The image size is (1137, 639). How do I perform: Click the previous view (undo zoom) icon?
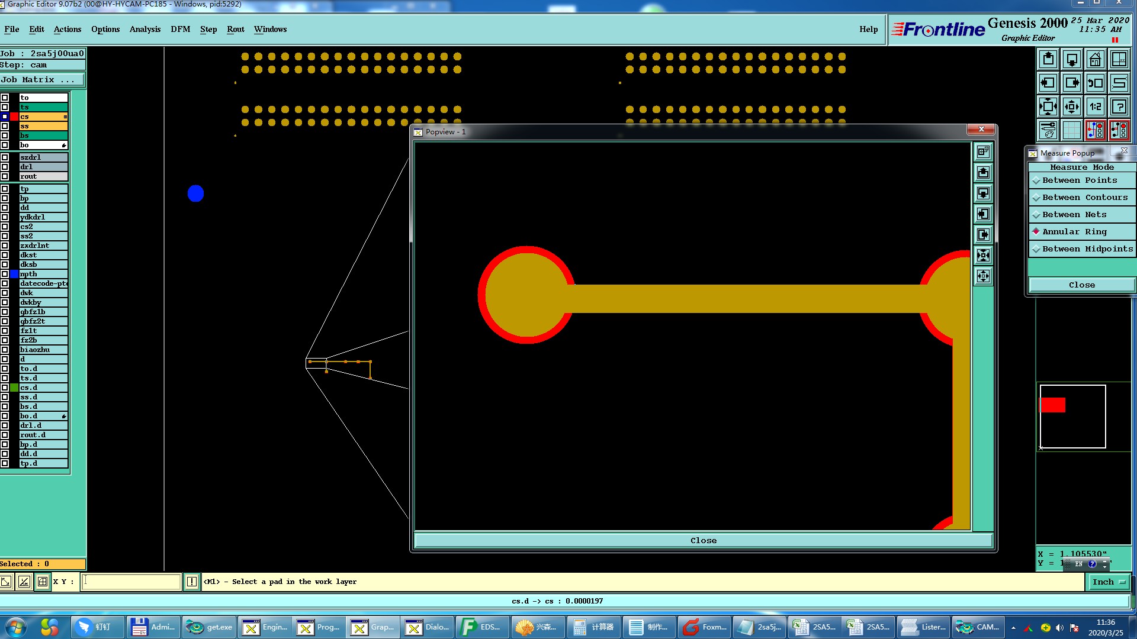click(x=1096, y=83)
